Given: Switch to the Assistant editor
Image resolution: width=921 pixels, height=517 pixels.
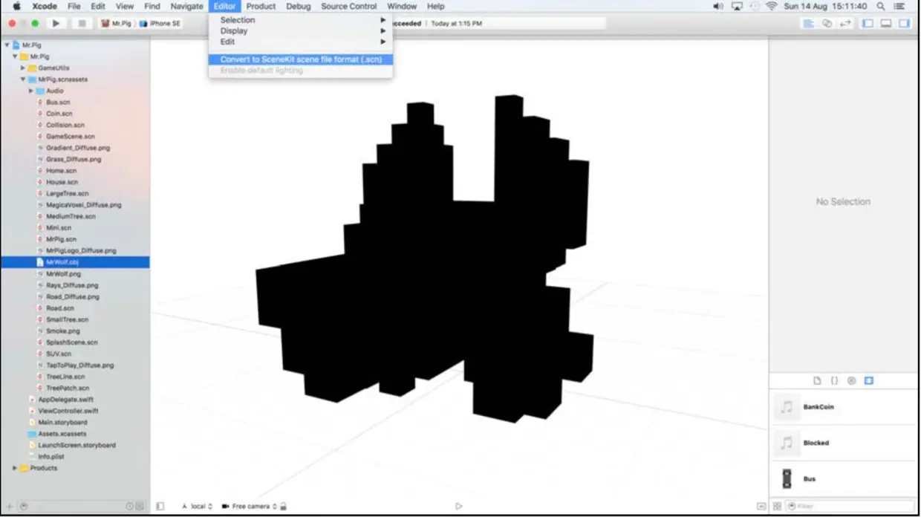Looking at the screenshot, I should [x=827, y=23].
